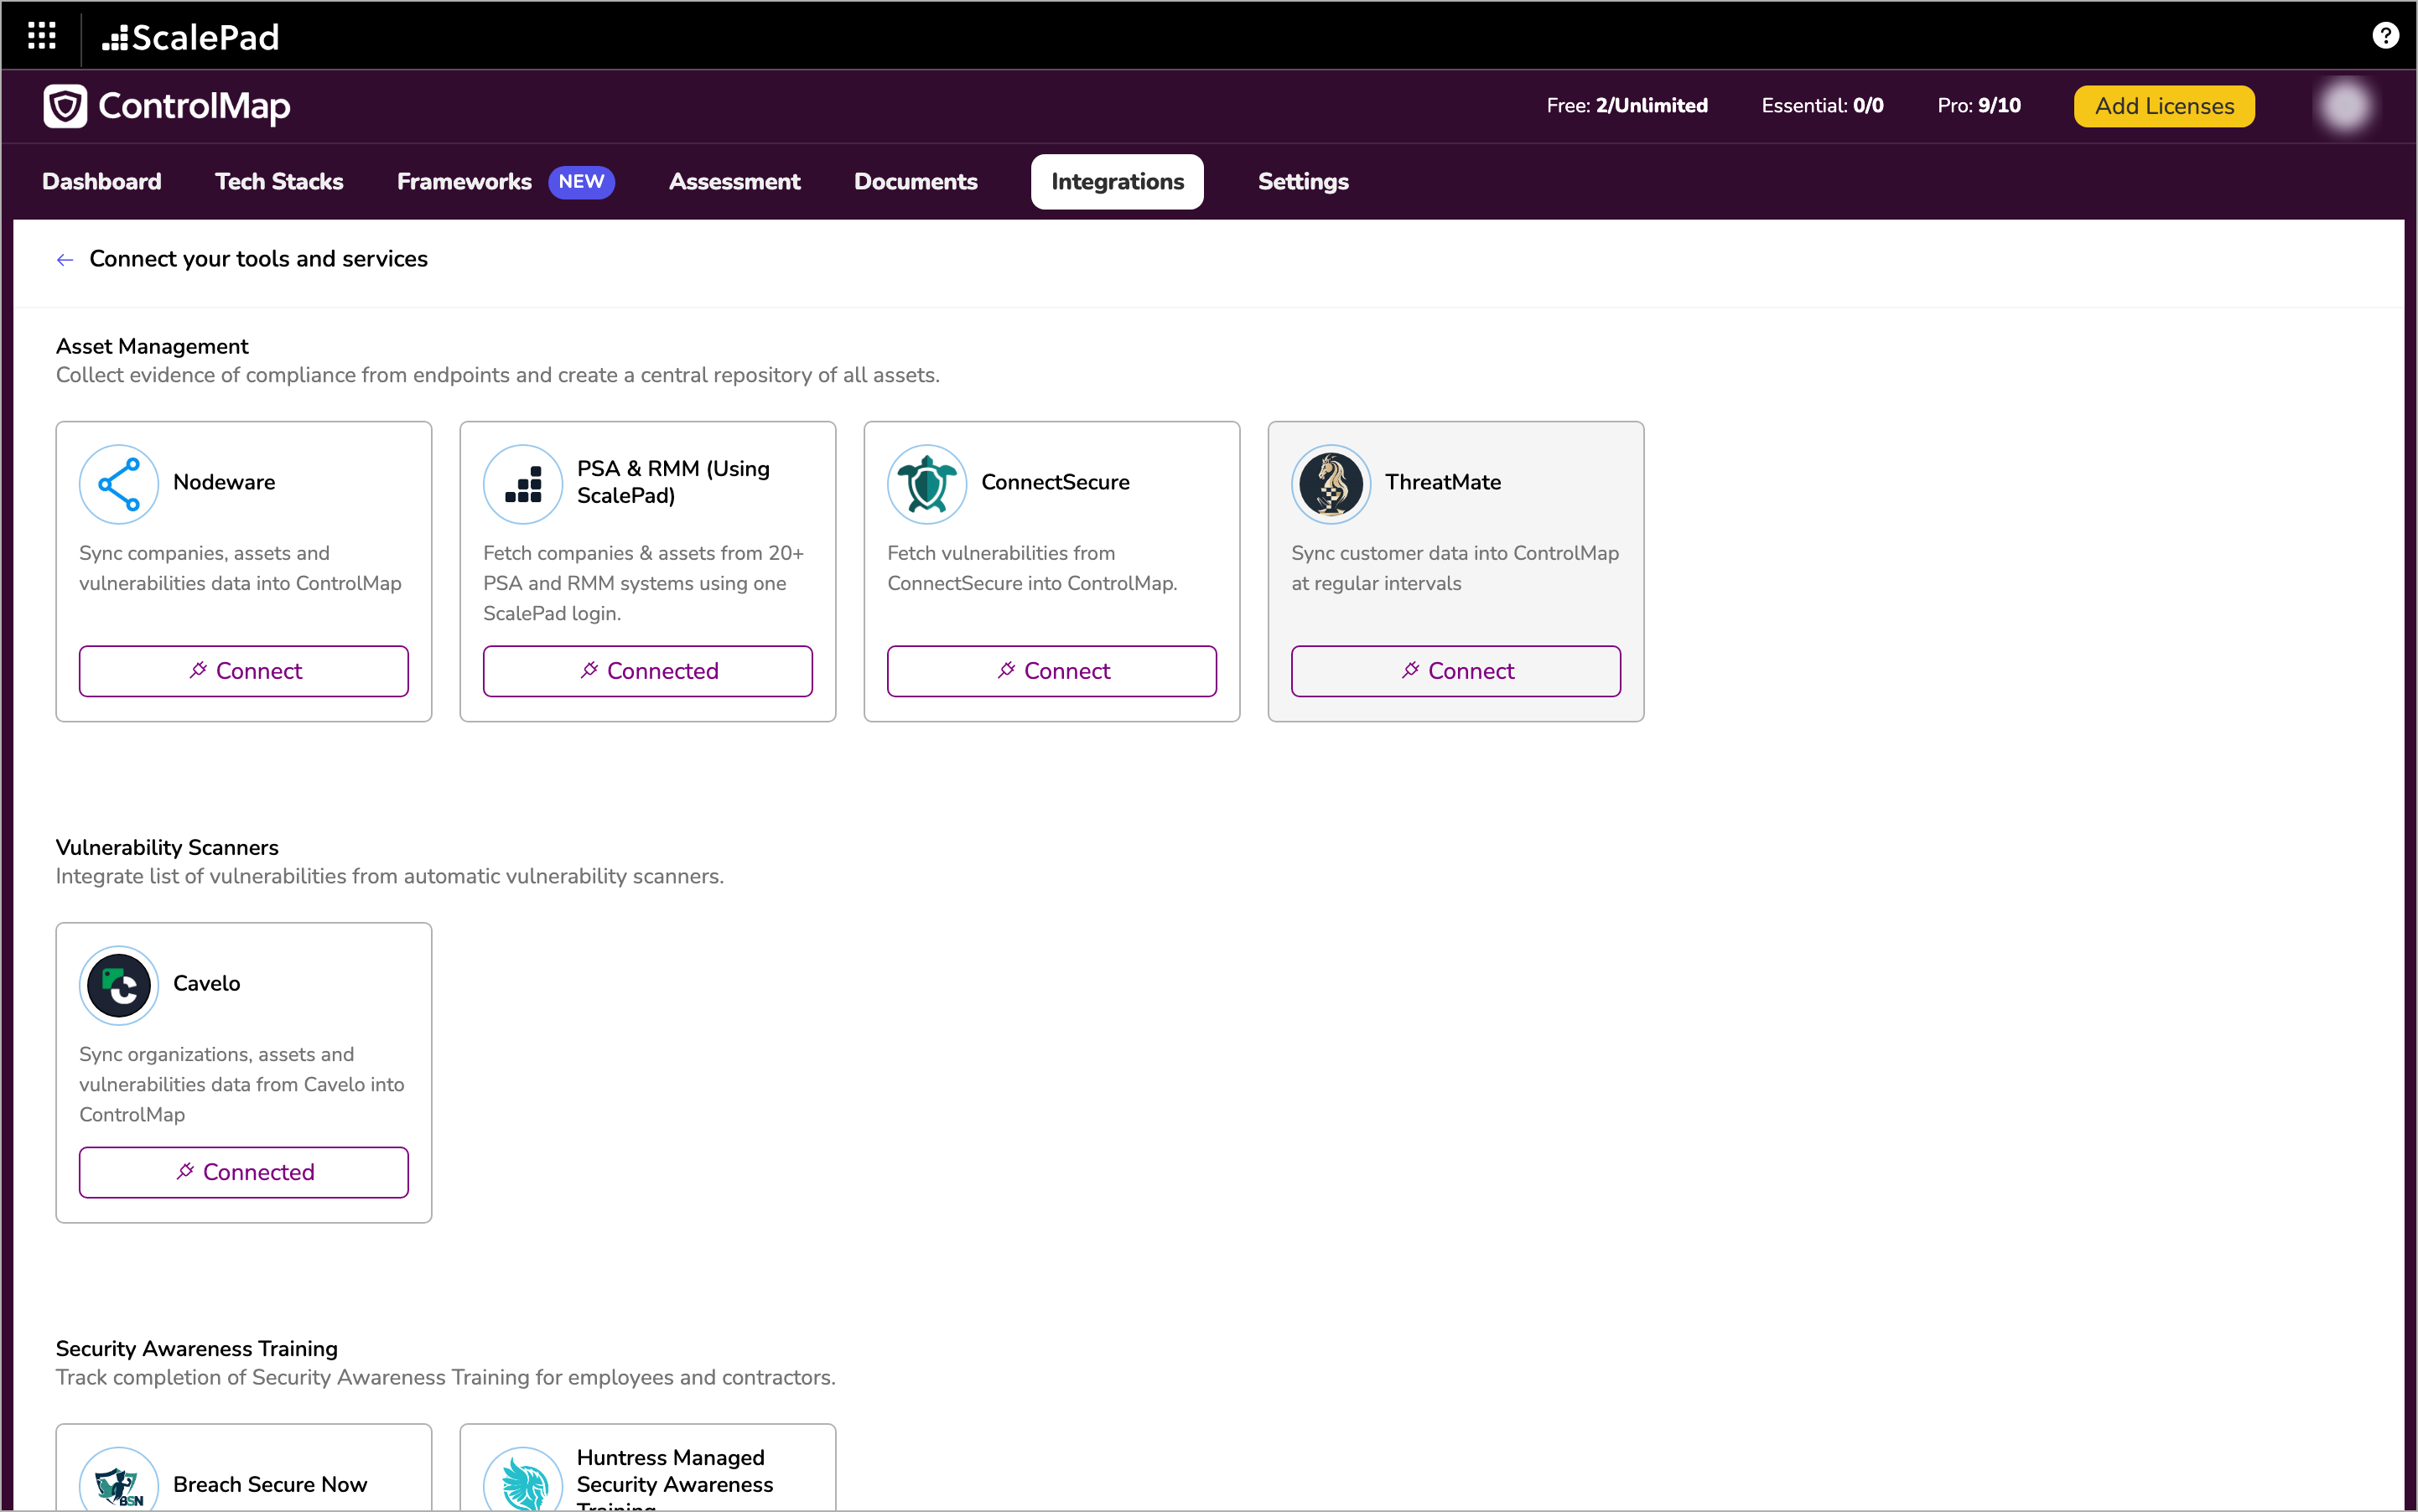Open the Frameworks tab

pos(464,182)
